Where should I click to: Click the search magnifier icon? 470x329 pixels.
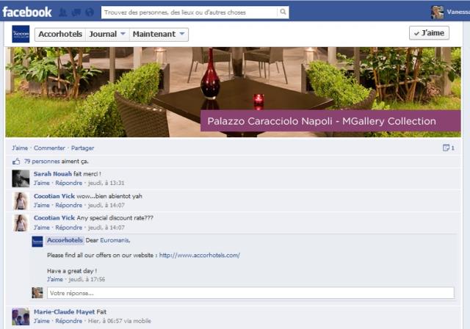tap(283, 12)
